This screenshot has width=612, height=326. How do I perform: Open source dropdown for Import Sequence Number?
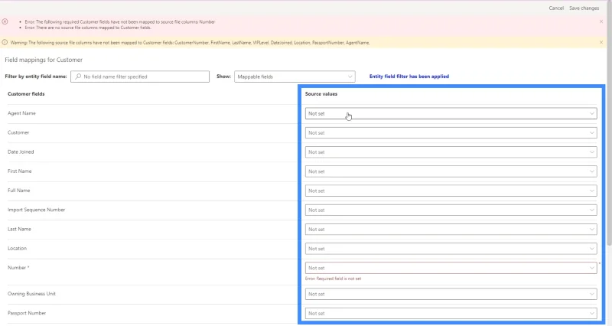[x=451, y=210]
